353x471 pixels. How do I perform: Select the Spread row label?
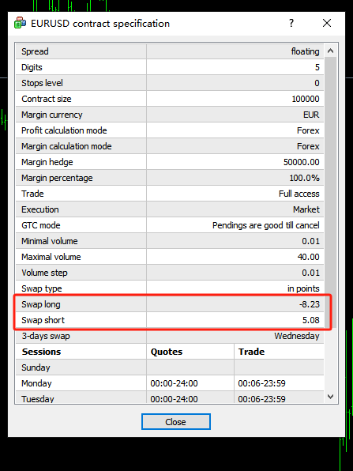coord(35,51)
